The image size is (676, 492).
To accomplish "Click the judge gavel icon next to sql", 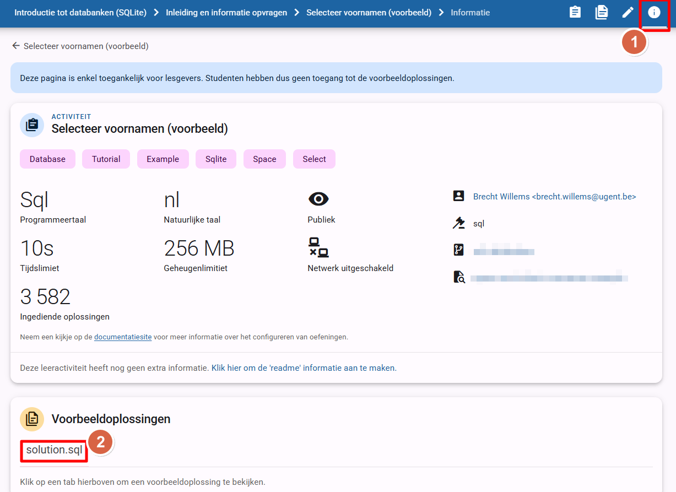I will click(x=459, y=223).
